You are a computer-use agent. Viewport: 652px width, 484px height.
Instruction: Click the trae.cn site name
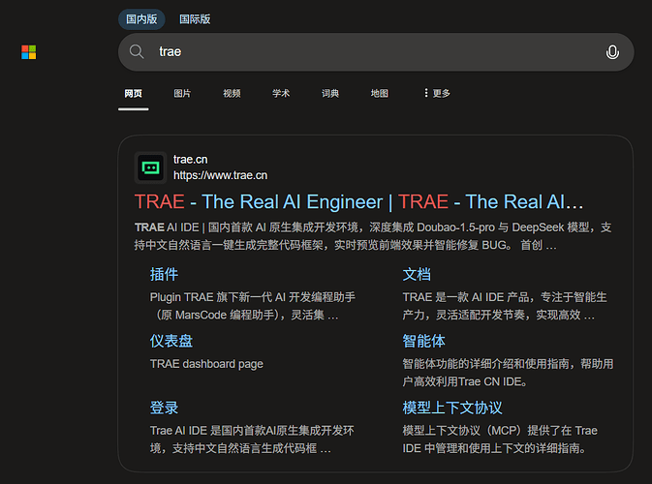pyautogui.click(x=191, y=160)
